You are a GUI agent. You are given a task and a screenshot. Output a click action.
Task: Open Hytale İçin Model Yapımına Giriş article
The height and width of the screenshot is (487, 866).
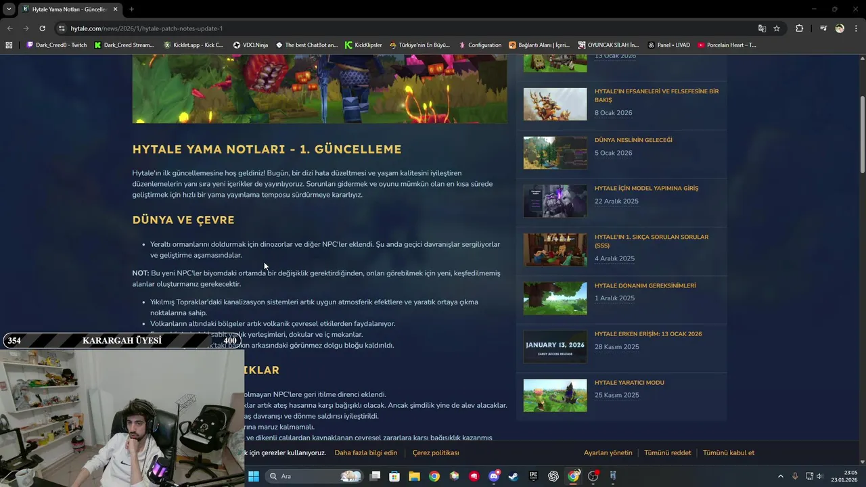(x=646, y=188)
